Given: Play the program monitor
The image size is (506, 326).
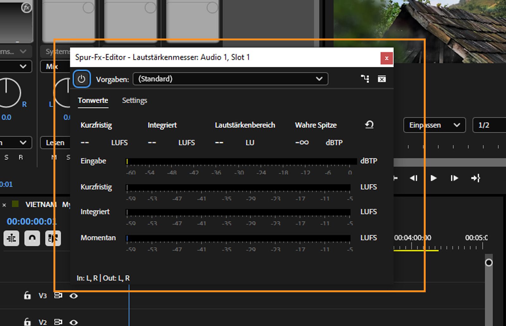Looking at the screenshot, I should [x=434, y=178].
